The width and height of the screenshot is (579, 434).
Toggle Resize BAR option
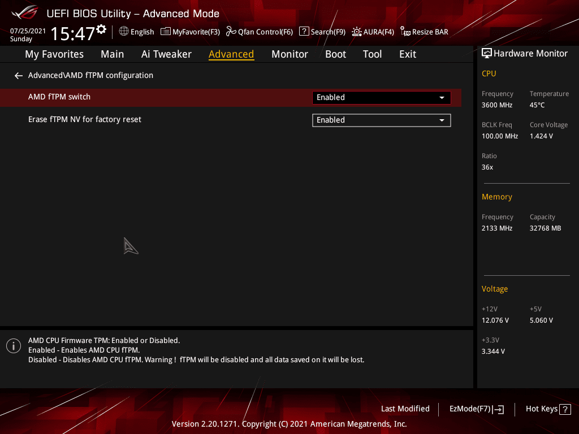tap(430, 32)
